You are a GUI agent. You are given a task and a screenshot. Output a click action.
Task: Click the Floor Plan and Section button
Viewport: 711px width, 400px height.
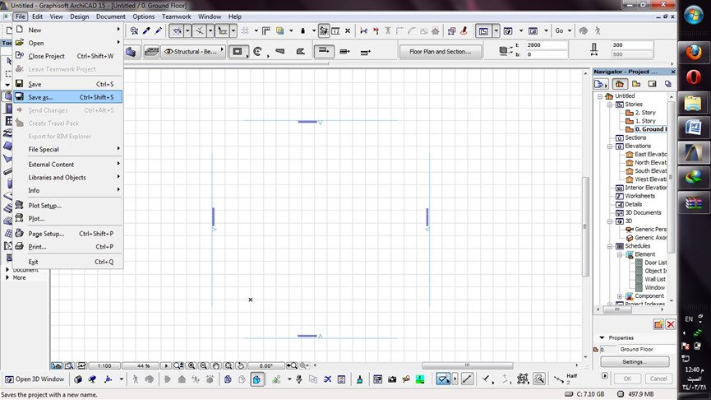(x=441, y=51)
